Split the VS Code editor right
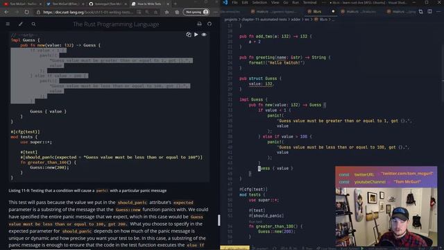This screenshot has height=250, width=444. pos(430,12)
